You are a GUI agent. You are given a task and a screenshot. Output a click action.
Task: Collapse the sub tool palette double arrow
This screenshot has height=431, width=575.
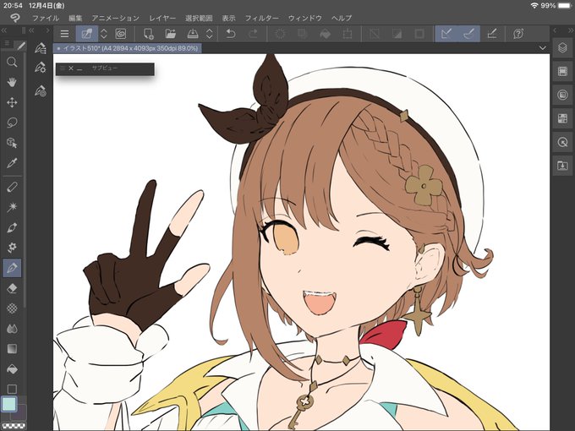tap(31, 30)
